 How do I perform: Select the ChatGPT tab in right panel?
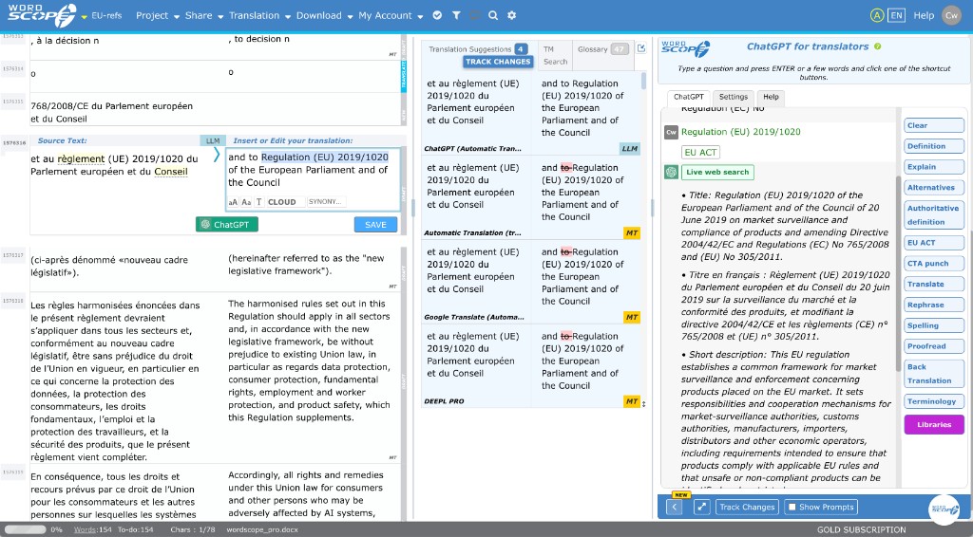click(x=688, y=97)
